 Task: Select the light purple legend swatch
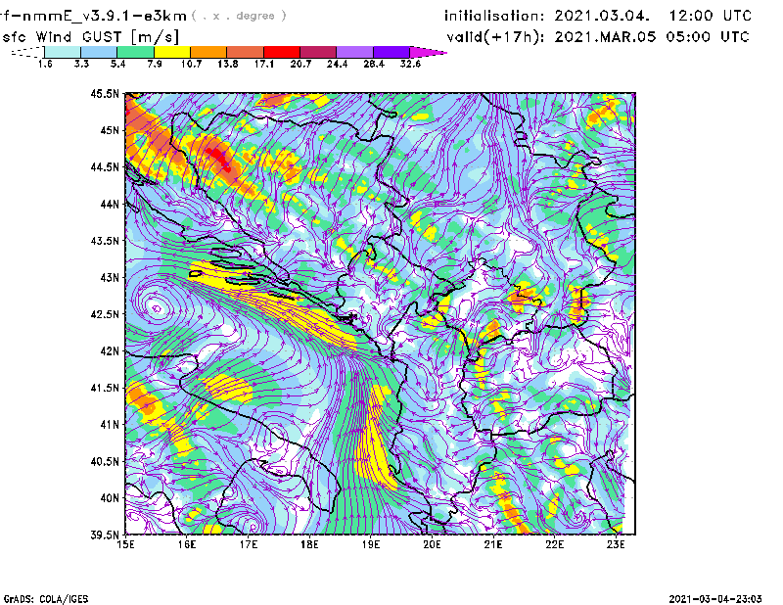354,52
